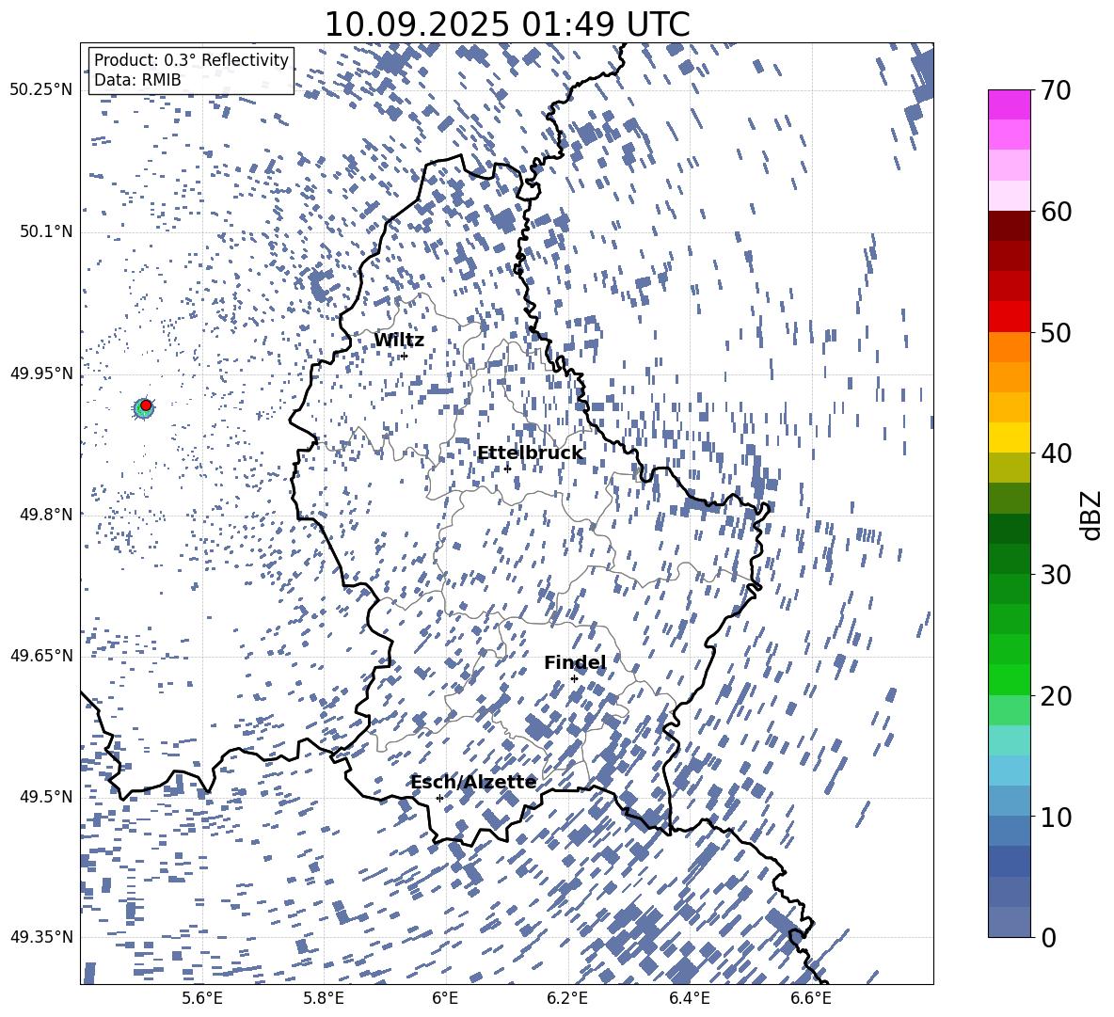Click the Product: 0.3° Reflectivity text
The height and width of the screenshot is (1017, 1114).
pyautogui.click(x=191, y=60)
